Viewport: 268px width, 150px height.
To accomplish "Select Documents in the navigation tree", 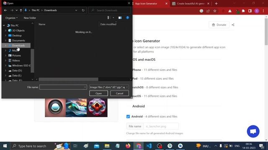I will (18, 40).
